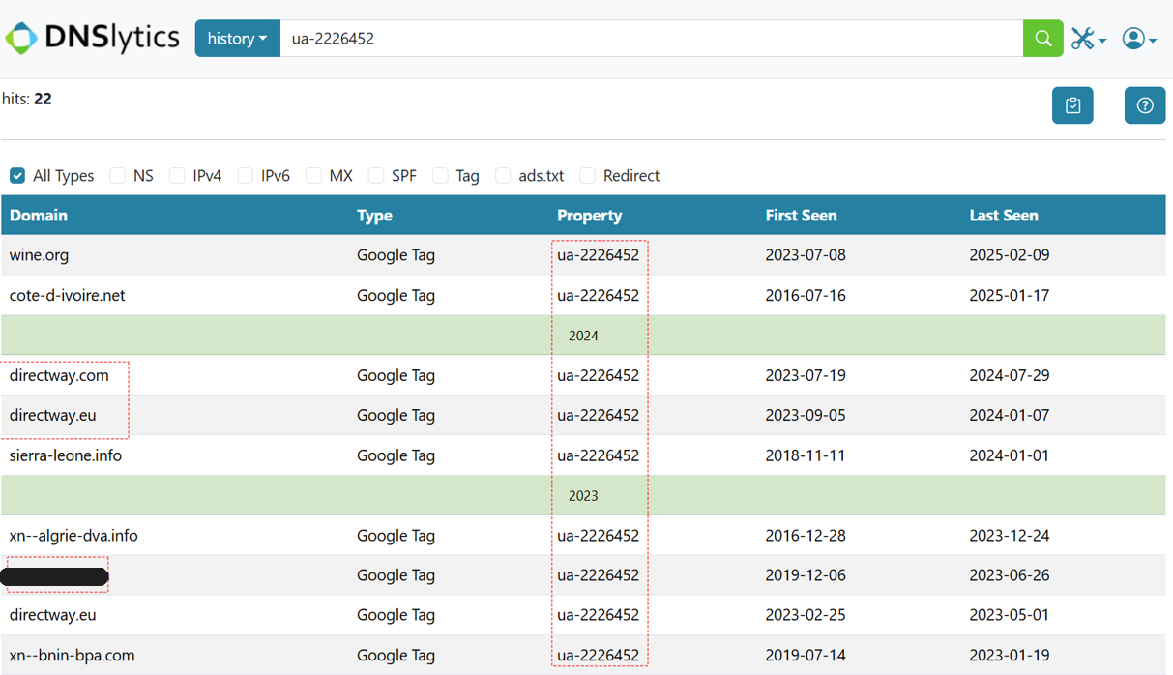This screenshot has width=1173, height=675.
Task: Click first seen date 2018-11-11
Action: [x=806, y=455]
